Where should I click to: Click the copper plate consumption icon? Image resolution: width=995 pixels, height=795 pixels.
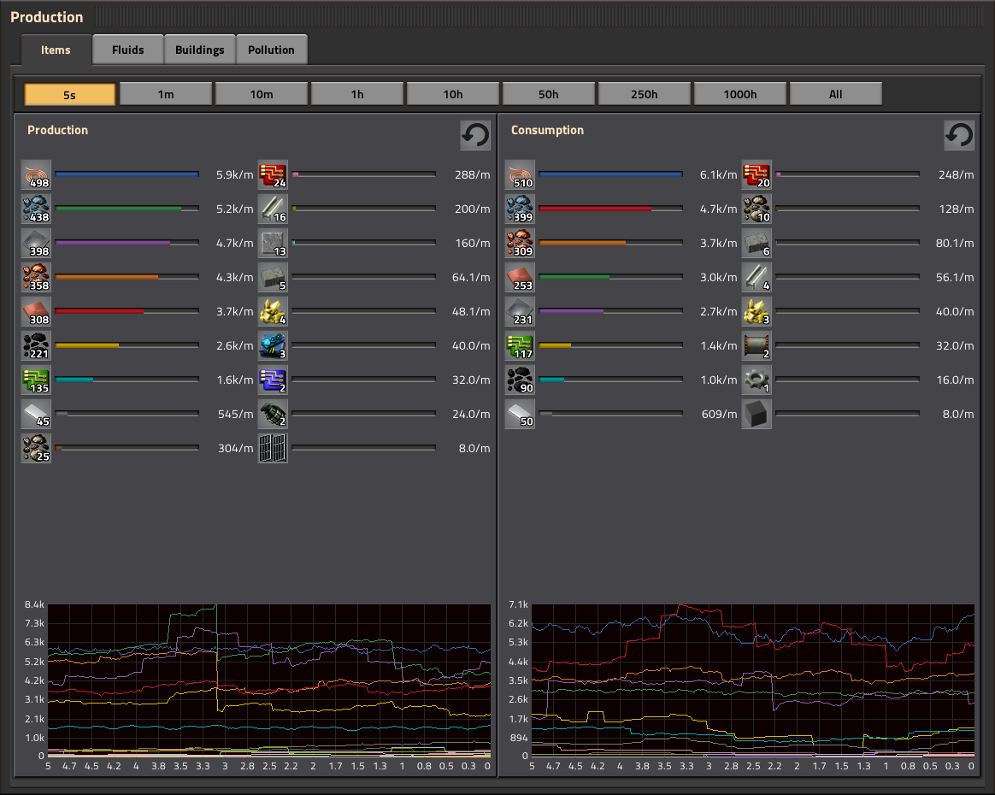point(520,277)
